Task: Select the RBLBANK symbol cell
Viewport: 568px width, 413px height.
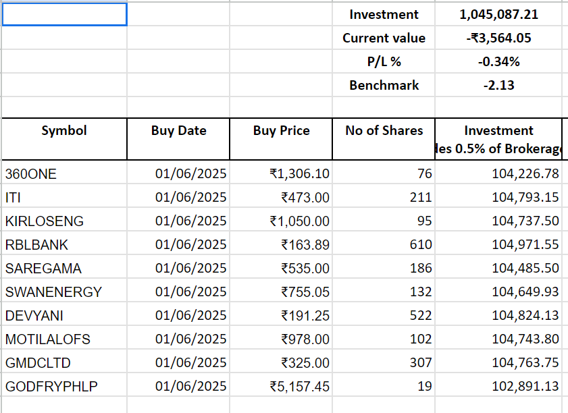Action: pyautogui.click(x=64, y=244)
